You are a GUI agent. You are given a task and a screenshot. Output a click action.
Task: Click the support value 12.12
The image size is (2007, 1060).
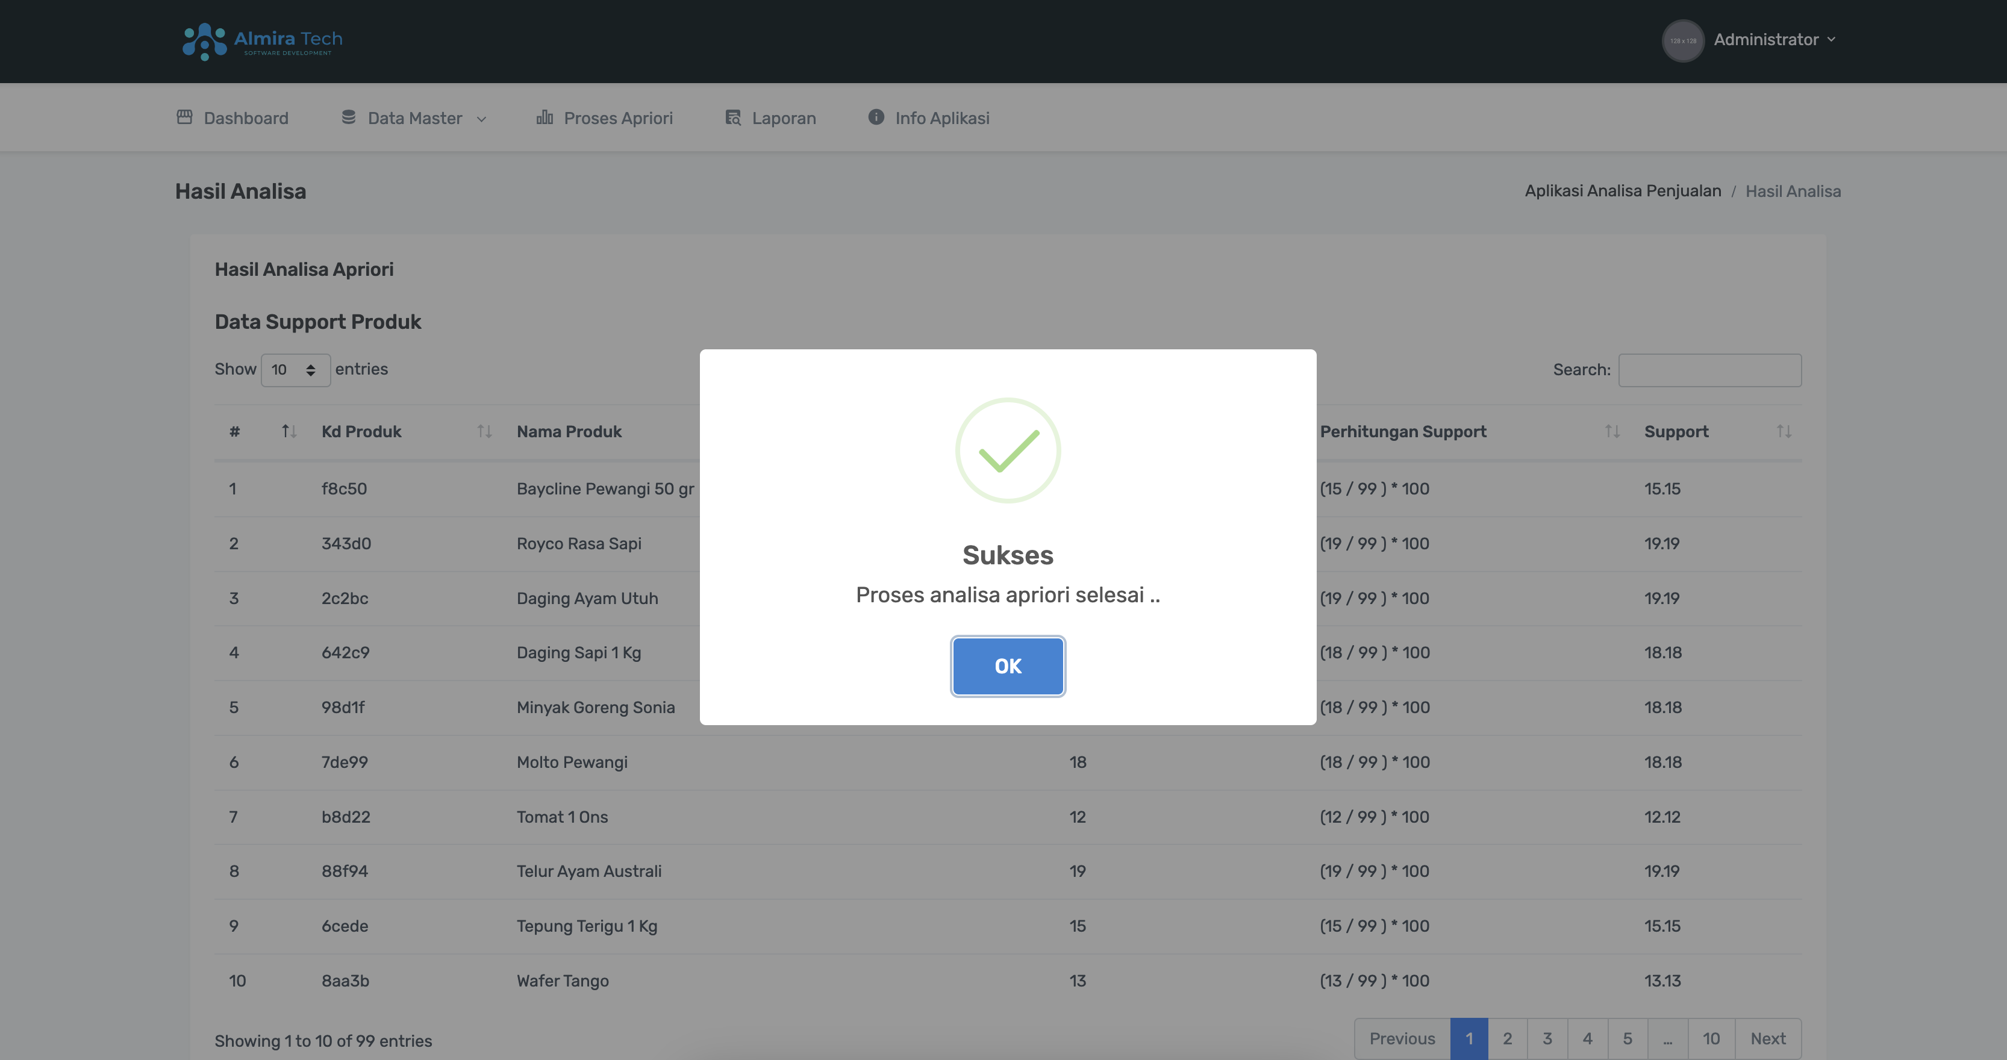pos(1662,817)
